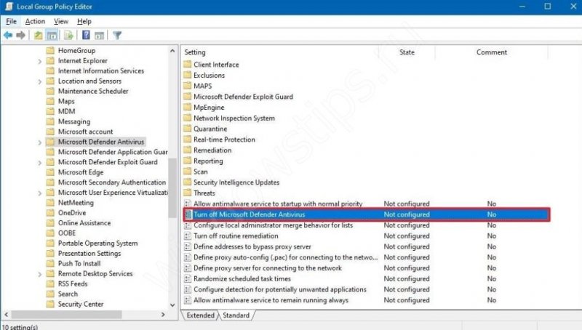Image resolution: width=582 pixels, height=330 pixels.
Task: Click the Turn off routine remediation policy icon
Action: [x=188, y=236]
